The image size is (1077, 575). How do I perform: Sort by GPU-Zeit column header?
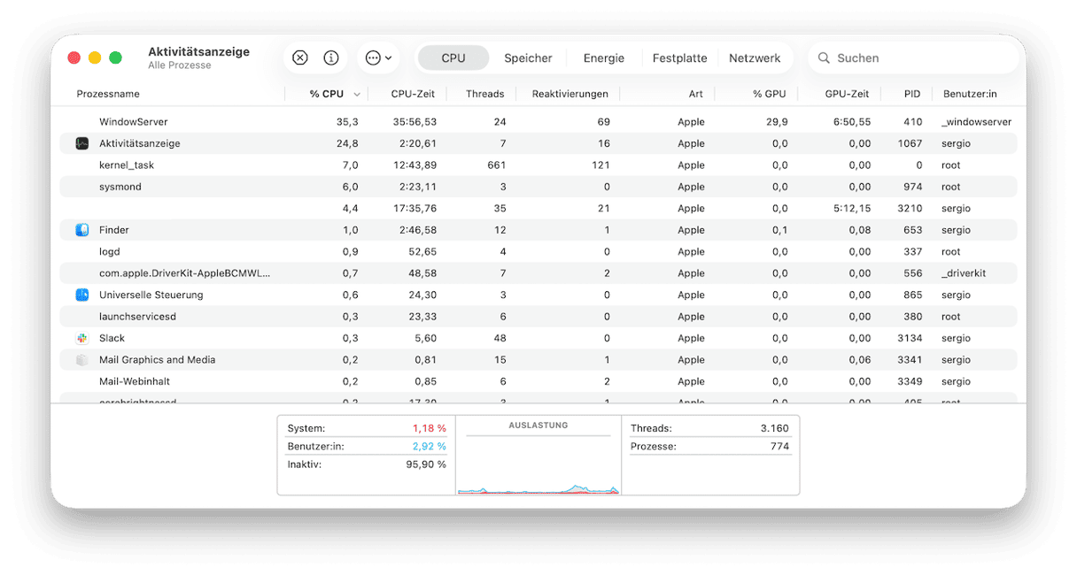pos(847,94)
